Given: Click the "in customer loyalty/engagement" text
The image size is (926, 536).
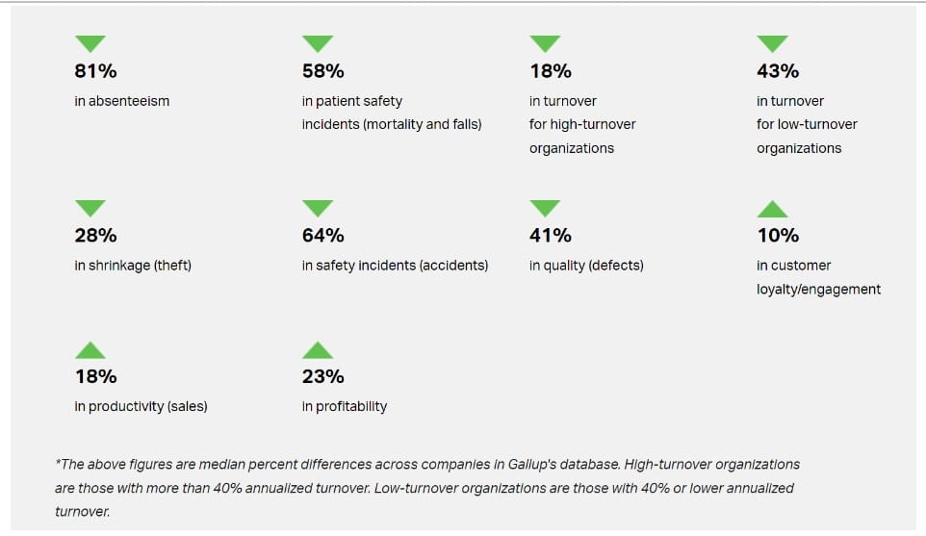Looking at the screenshot, I should (818, 277).
